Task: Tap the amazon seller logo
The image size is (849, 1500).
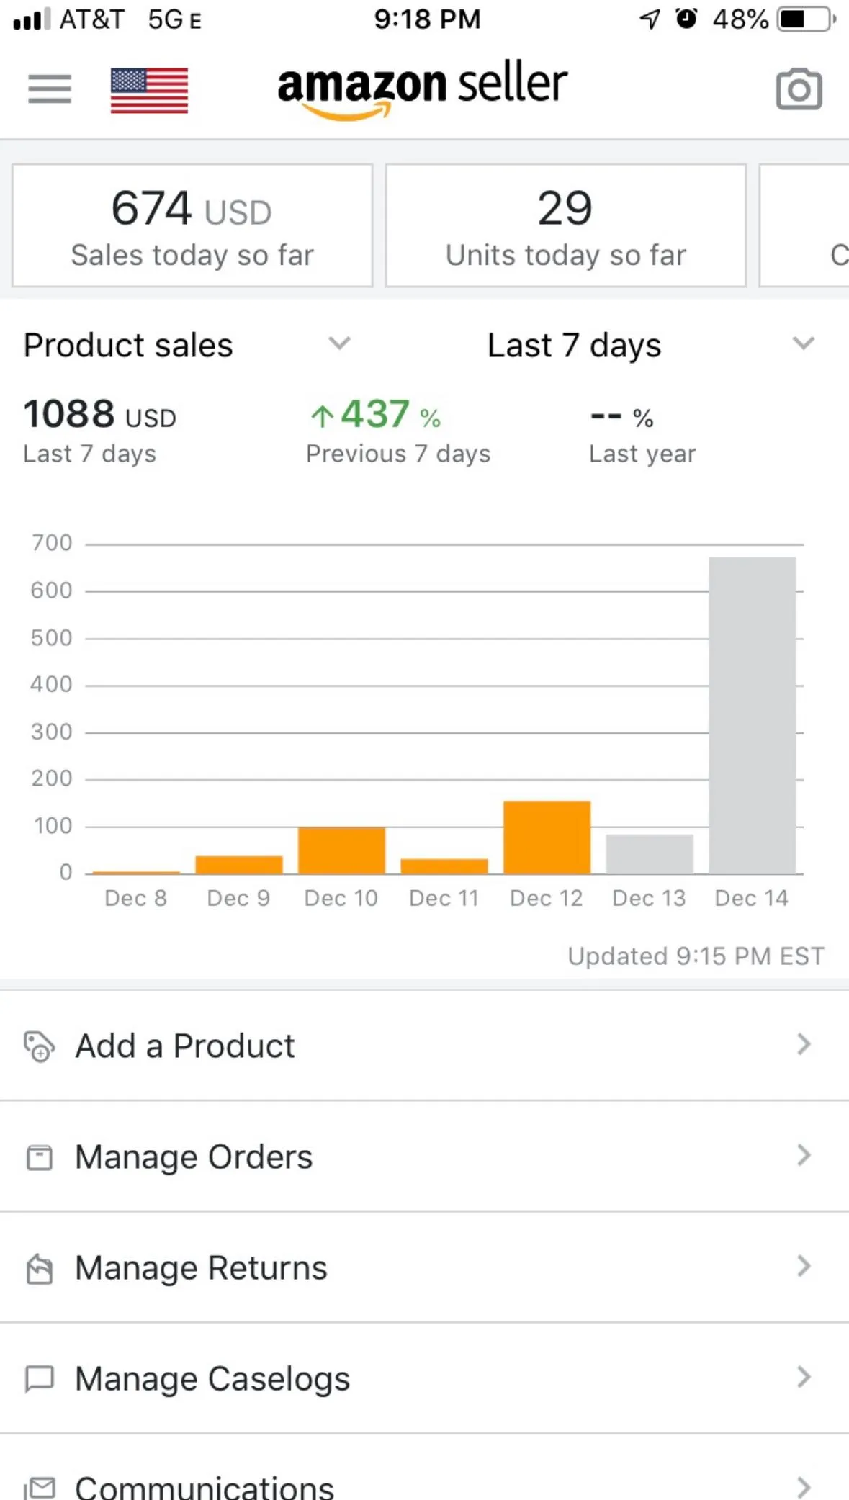Action: [x=423, y=89]
